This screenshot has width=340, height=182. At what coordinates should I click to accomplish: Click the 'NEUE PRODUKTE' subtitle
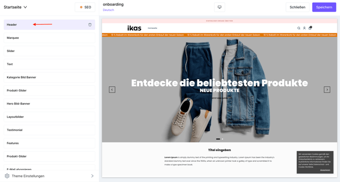pyautogui.click(x=219, y=90)
